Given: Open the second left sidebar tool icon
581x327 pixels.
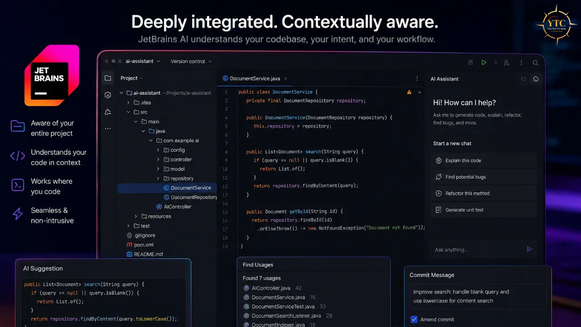Looking at the screenshot, I should point(108,95).
